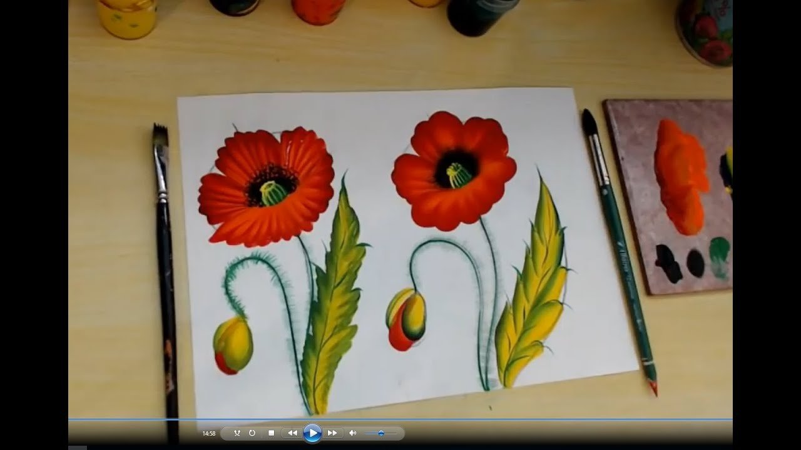Click the rewind button
The width and height of the screenshot is (801, 450).
[x=292, y=433]
